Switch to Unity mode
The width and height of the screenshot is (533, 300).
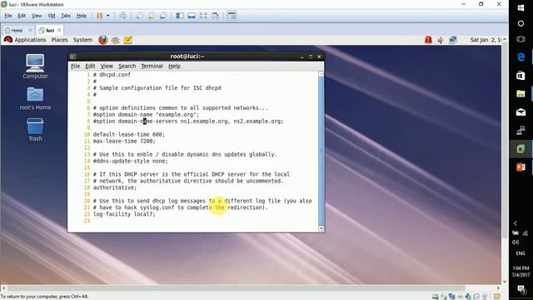(x=215, y=16)
